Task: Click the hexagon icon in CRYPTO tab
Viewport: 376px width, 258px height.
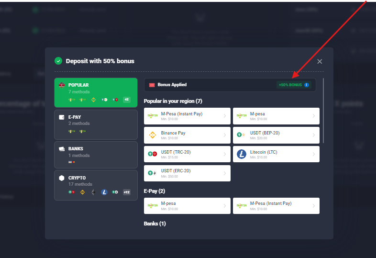Action: pyautogui.click(x=62, y=178)
